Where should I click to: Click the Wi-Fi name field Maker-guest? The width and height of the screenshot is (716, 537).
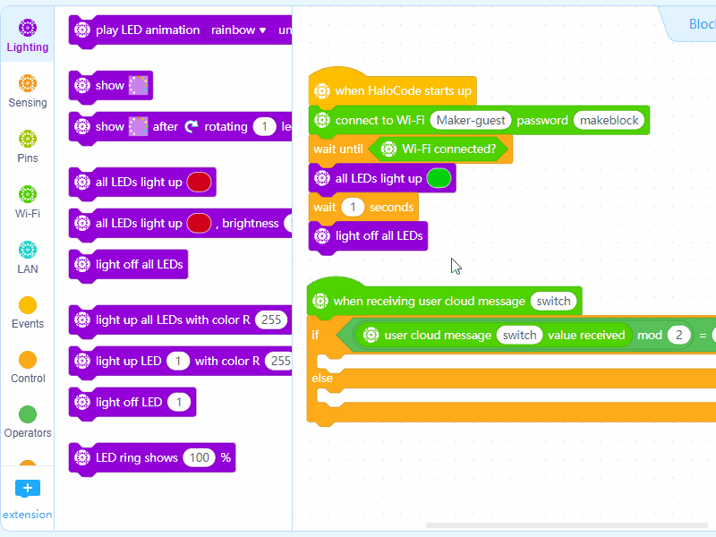coord(471,120)
